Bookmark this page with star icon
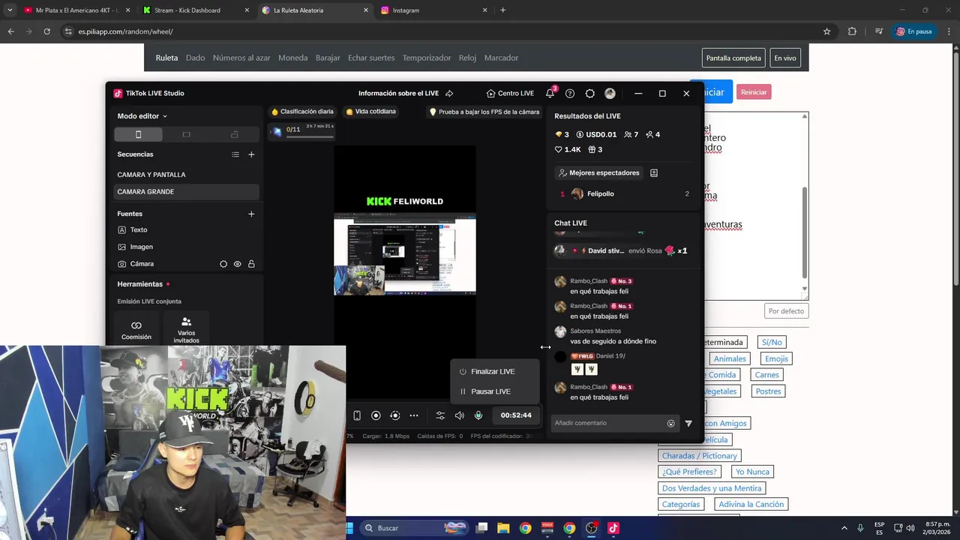The height and width of the screenshot is (540, 960). (826, 31)
